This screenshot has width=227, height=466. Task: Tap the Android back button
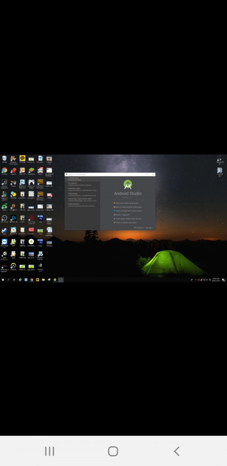coord(177,451)
